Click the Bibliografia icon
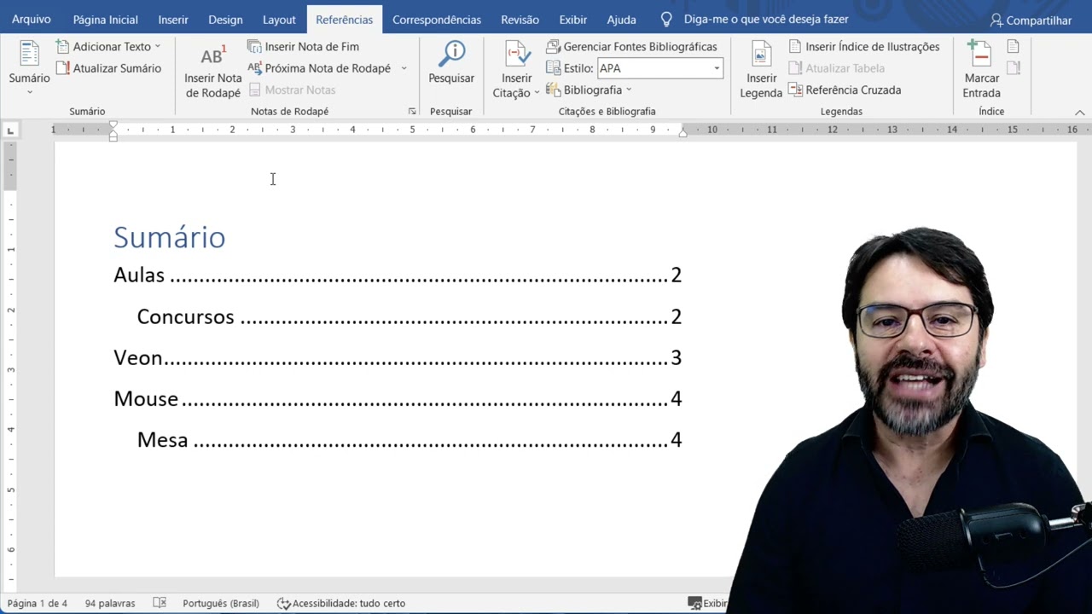 pos(553,90)
